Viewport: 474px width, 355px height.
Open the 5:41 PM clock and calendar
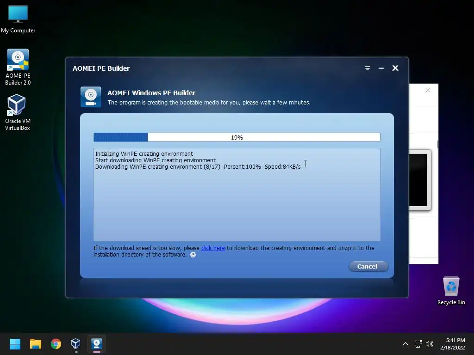(x=453, y=344)
